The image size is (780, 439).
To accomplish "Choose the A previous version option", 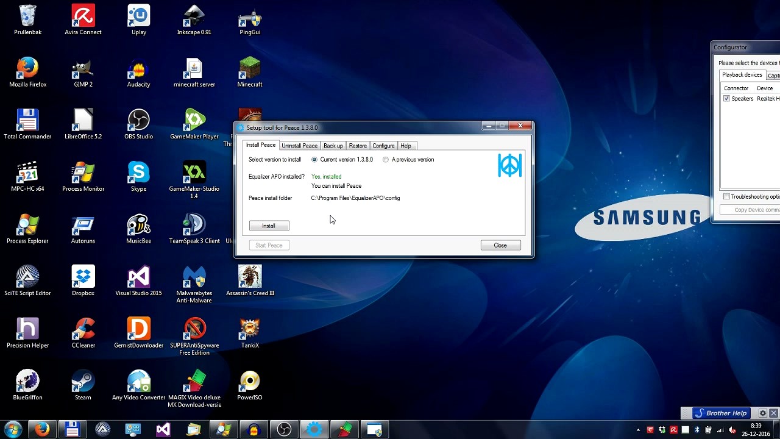I will click(x=385, y=159).
